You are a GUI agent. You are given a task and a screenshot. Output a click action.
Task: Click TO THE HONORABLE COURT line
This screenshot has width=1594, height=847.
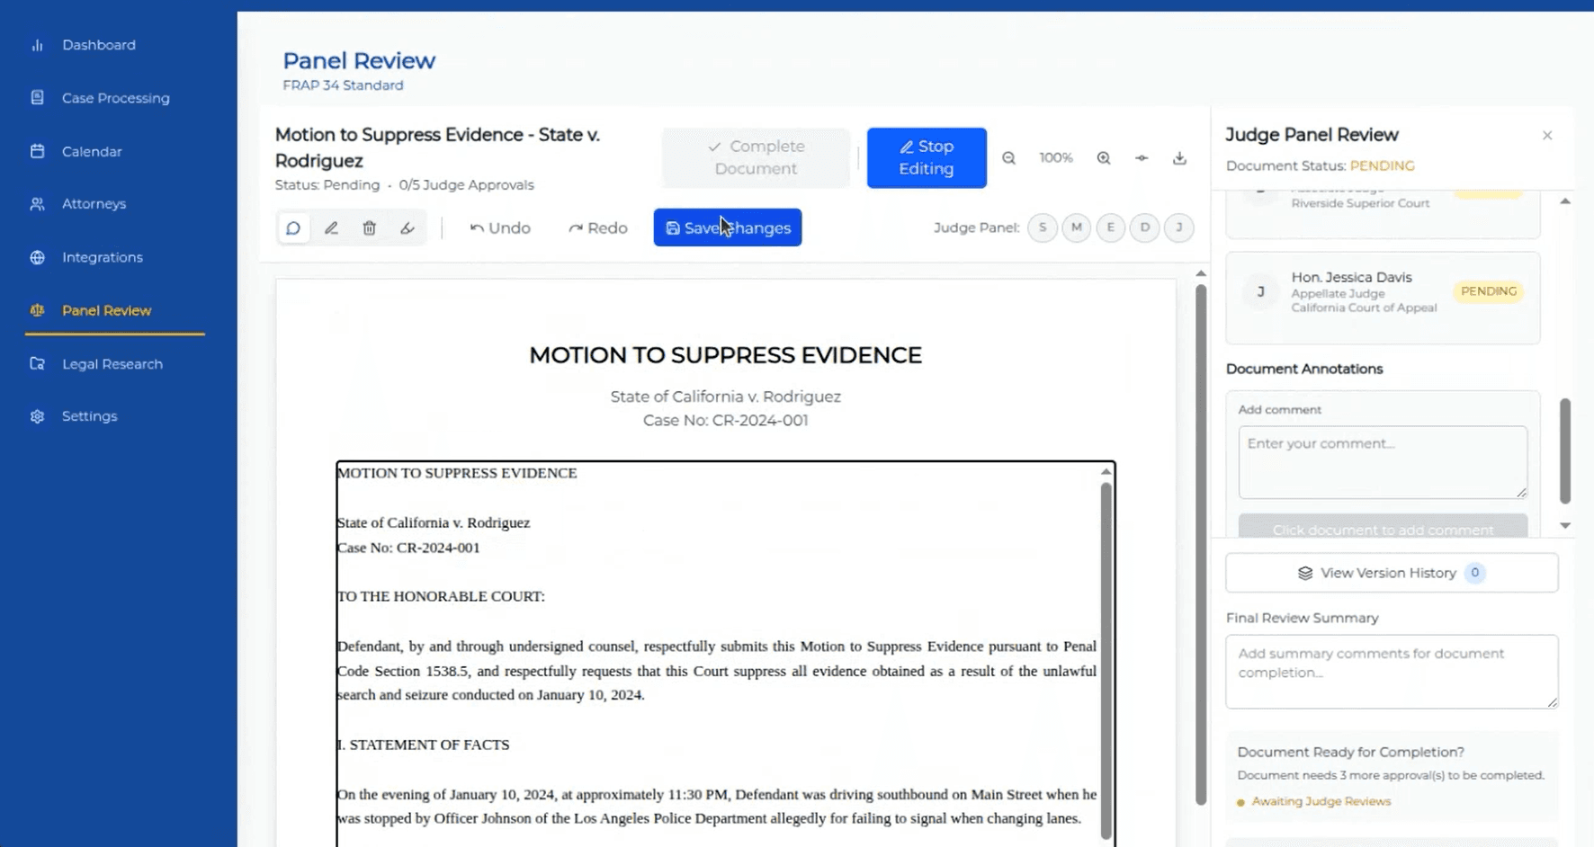pos(441,596)
